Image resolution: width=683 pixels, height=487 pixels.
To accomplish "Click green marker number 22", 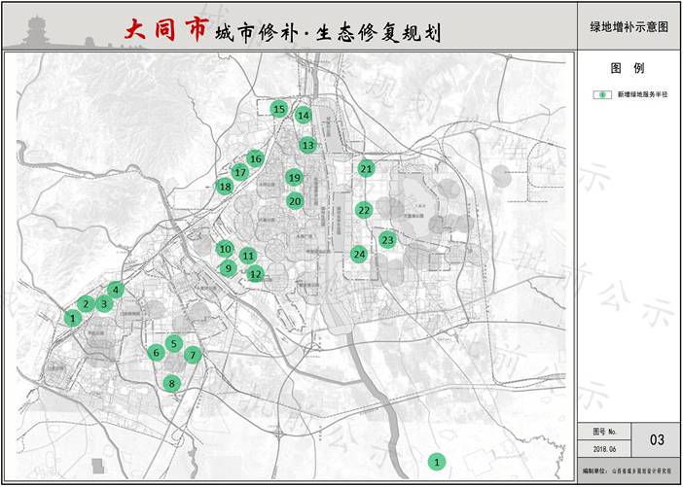I will (363, 209).
